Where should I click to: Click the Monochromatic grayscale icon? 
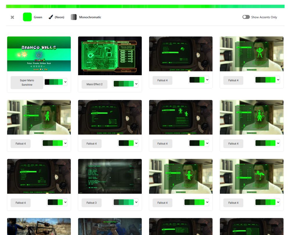coord(74,17)
